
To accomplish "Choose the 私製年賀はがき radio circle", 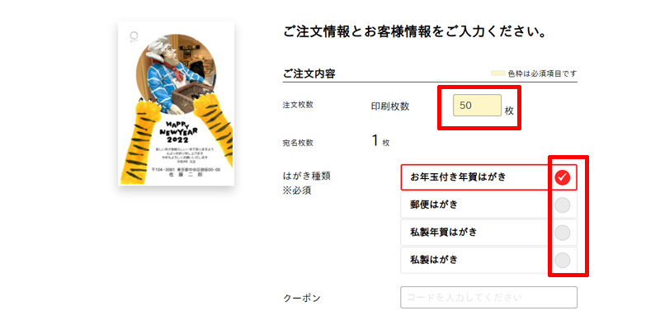I will tap(563, 233).
